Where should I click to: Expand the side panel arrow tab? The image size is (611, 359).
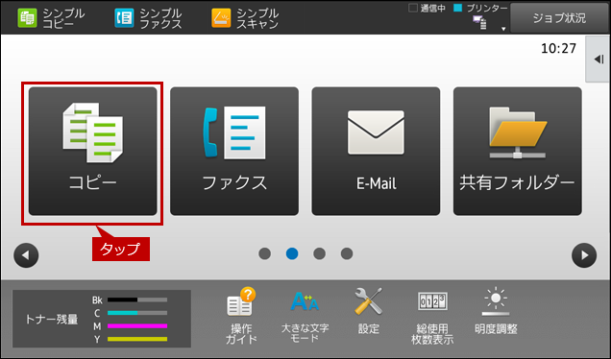(x=599, y=60)
